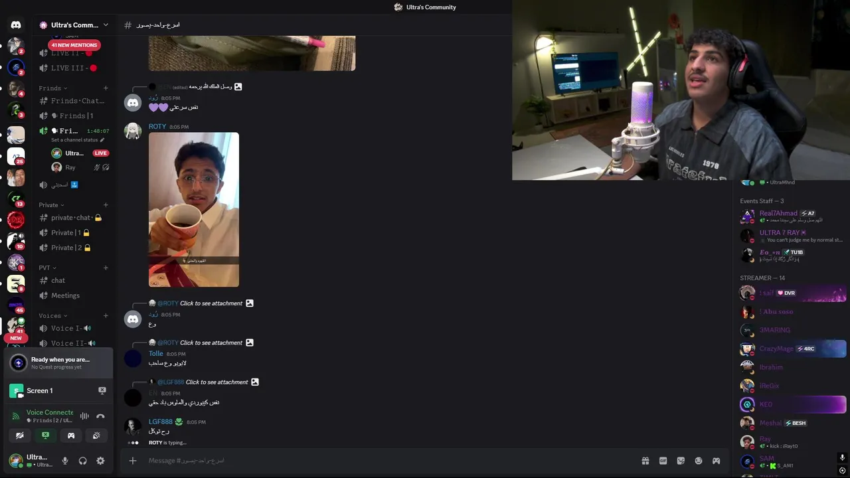Open sticker picker
Screen dimensions: 850x478
(x=681, y=461)
